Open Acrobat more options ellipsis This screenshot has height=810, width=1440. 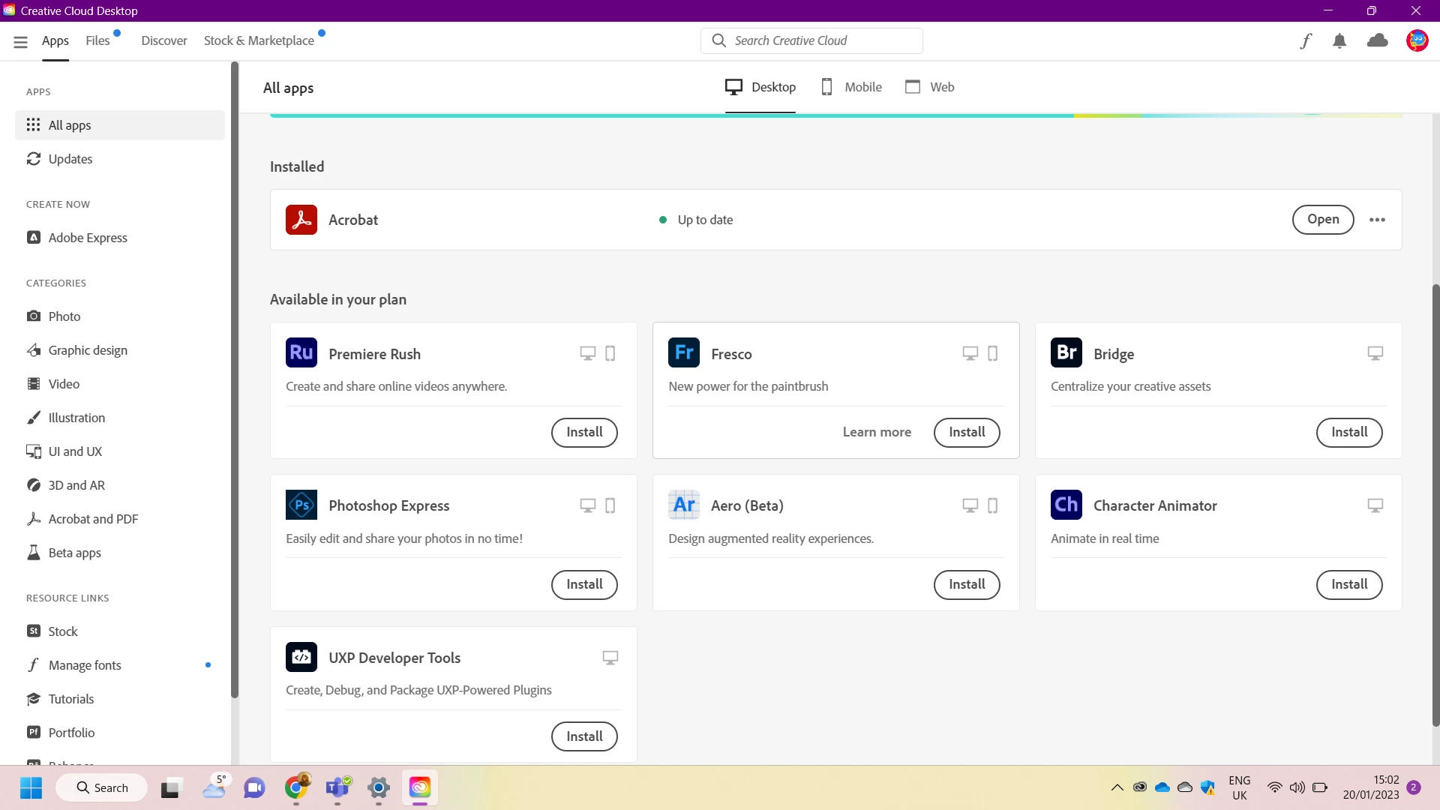point(1377,220)
